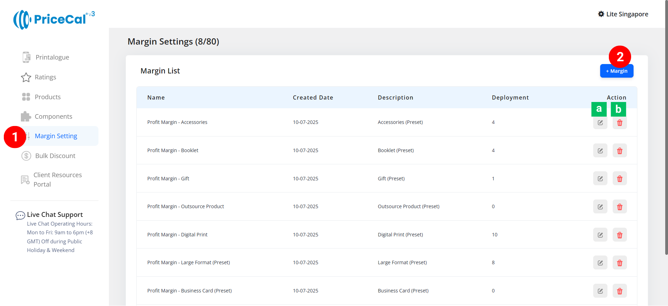Edit Profit Margin - Gift entry
Viewport: 668px width, 306px height.
click(600, 179)
